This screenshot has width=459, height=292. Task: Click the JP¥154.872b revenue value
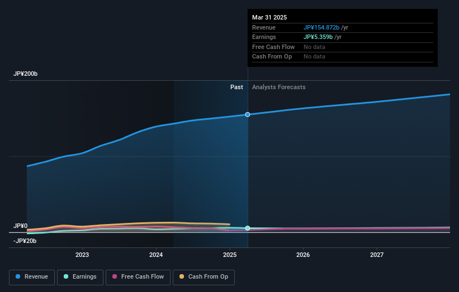[321, 27]
